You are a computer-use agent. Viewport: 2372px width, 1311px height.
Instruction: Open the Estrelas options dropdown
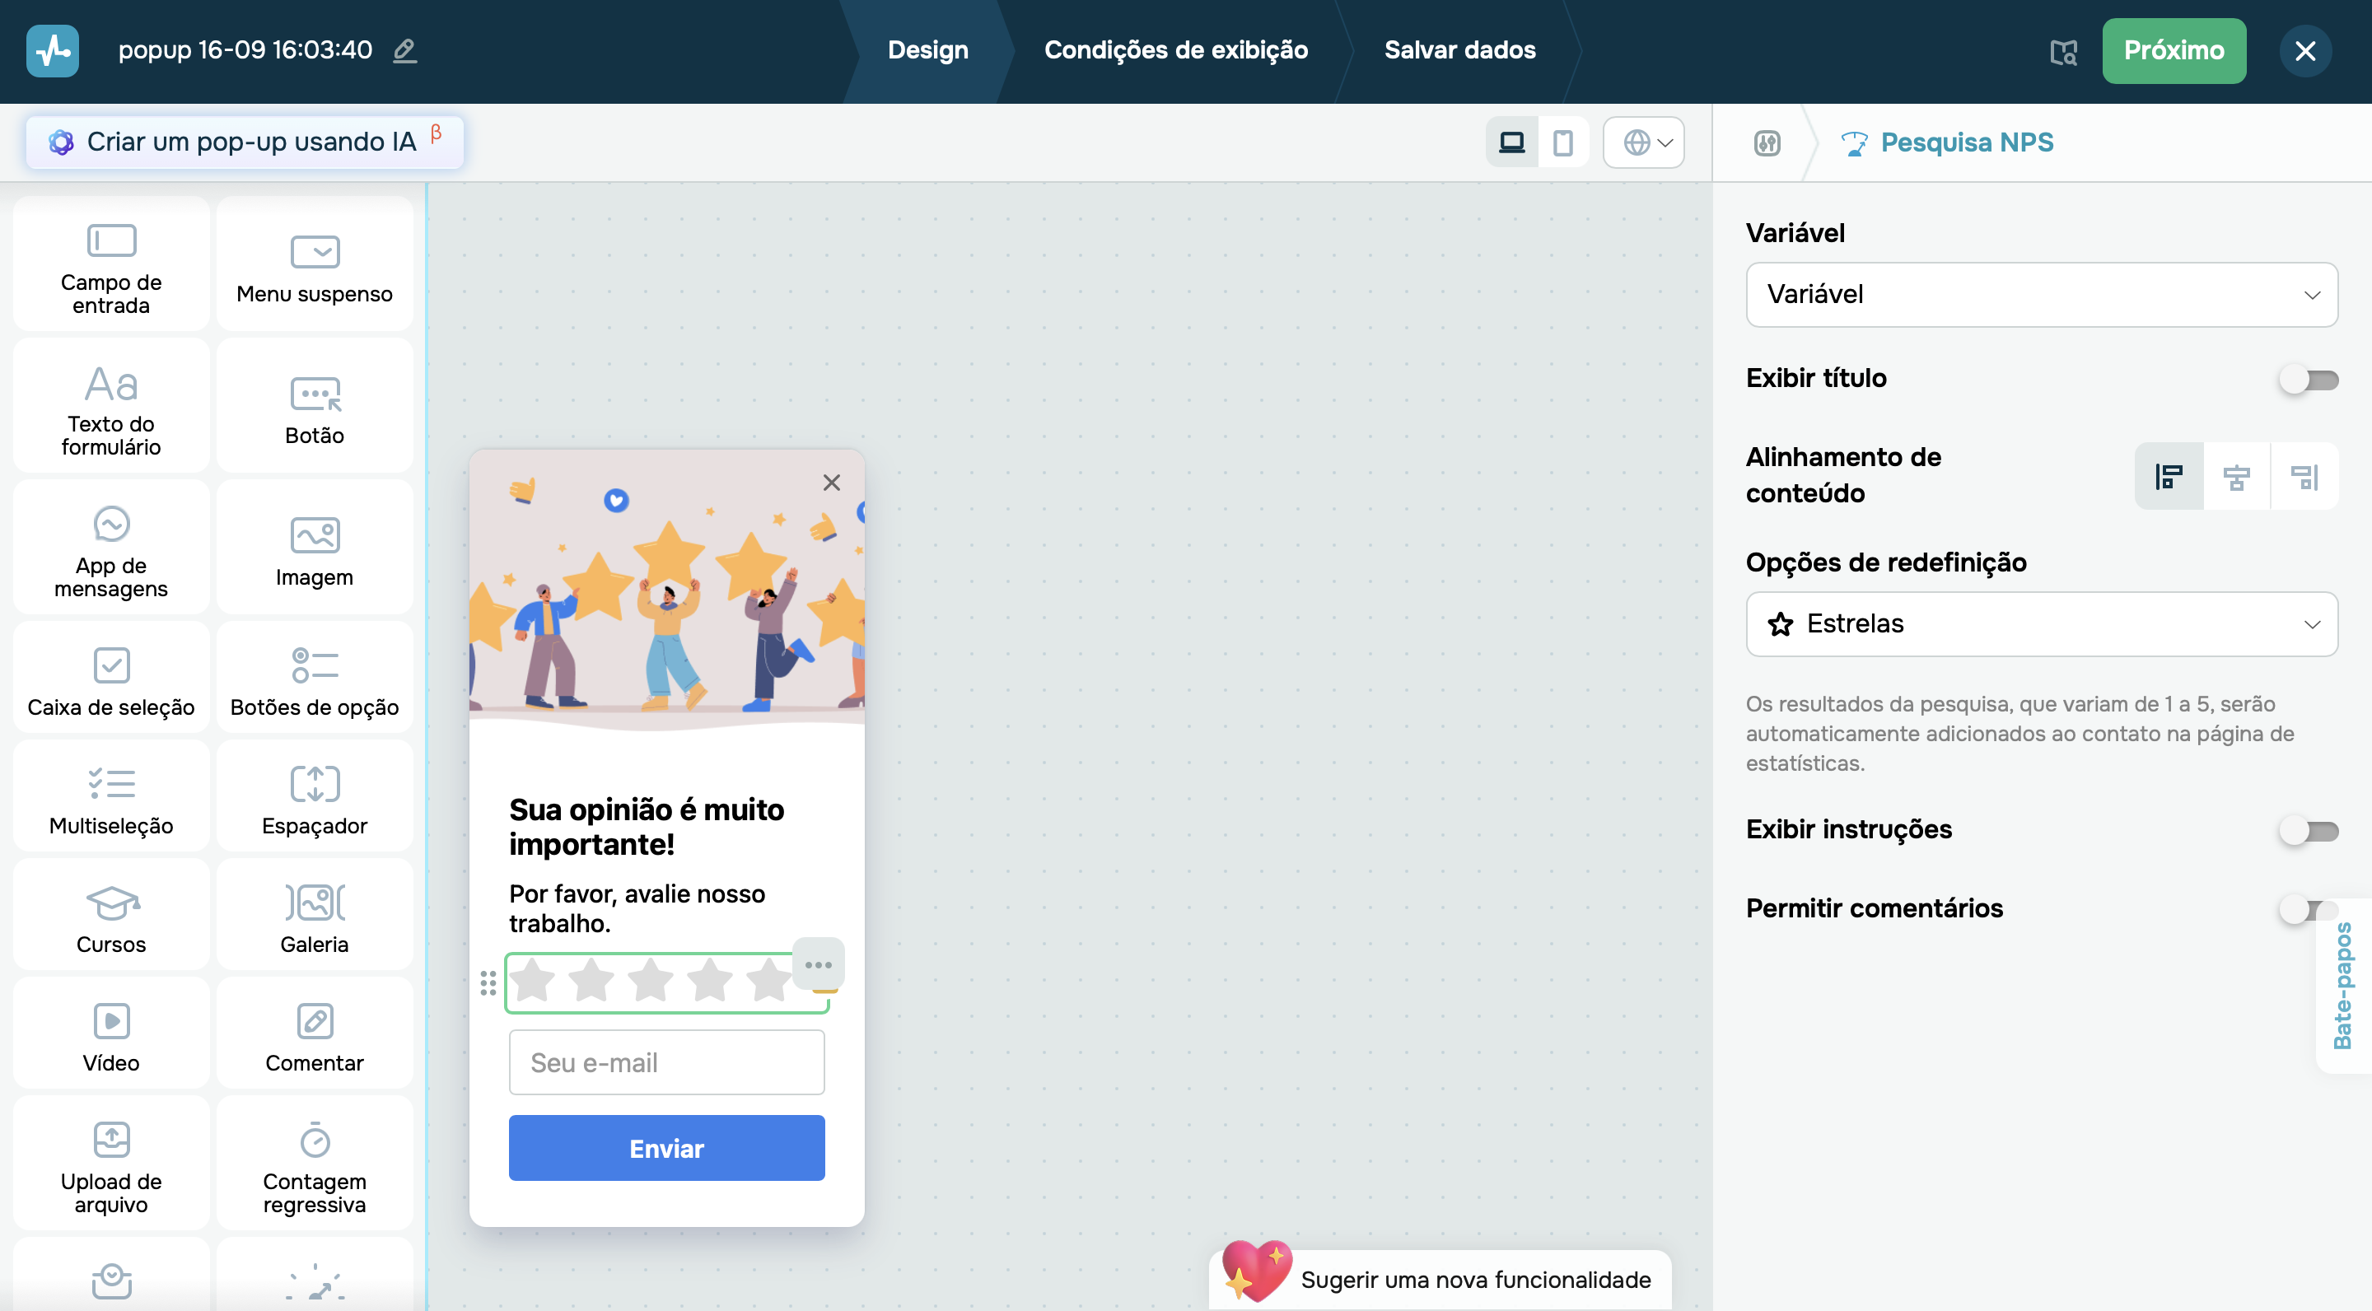tap(2041, 624)
